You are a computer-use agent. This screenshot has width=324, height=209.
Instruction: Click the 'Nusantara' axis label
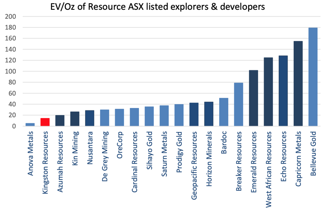coord(90,148)
